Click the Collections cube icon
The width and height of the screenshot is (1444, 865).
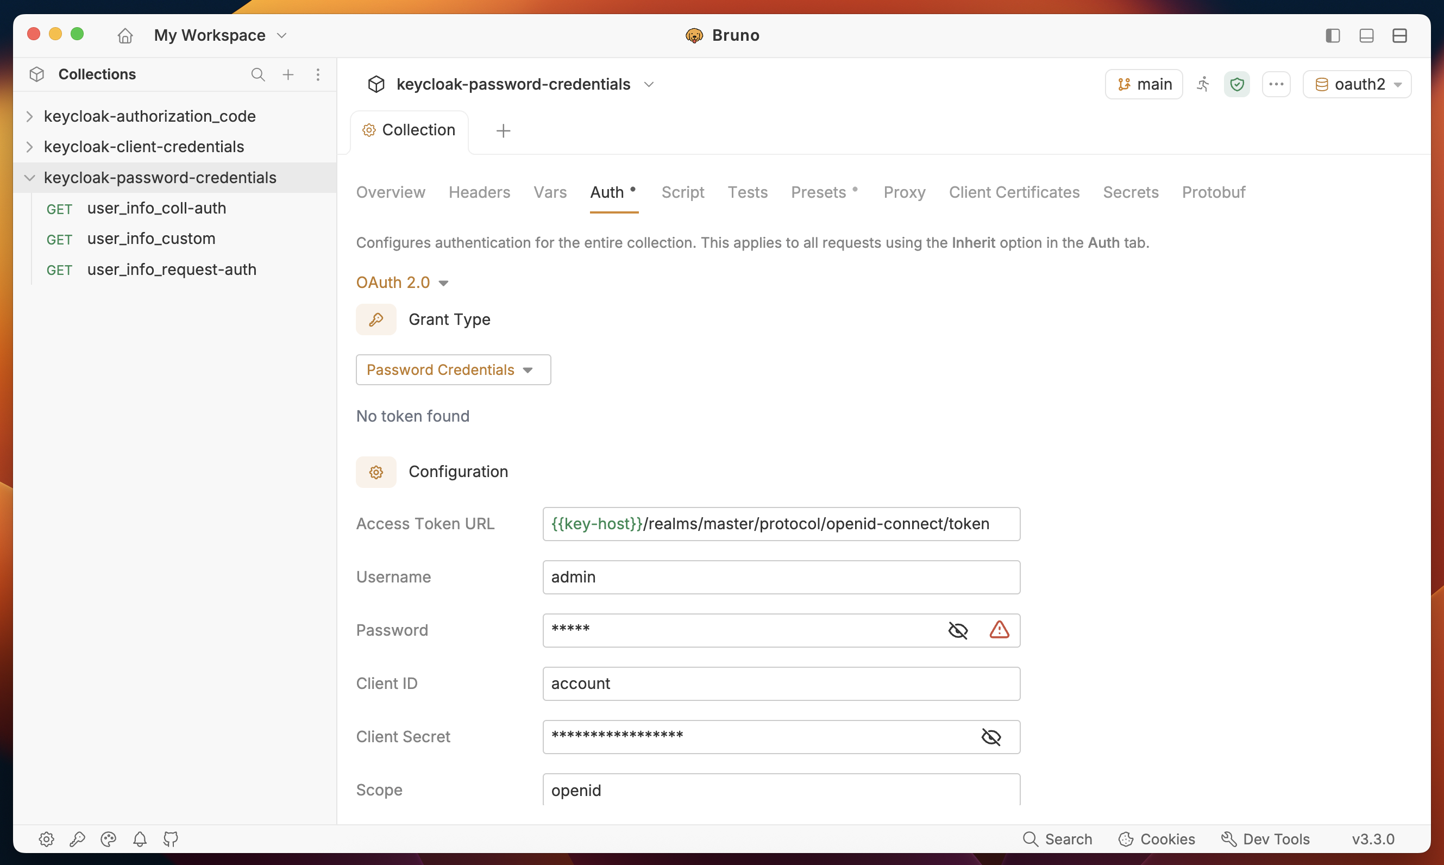point(37,74)
